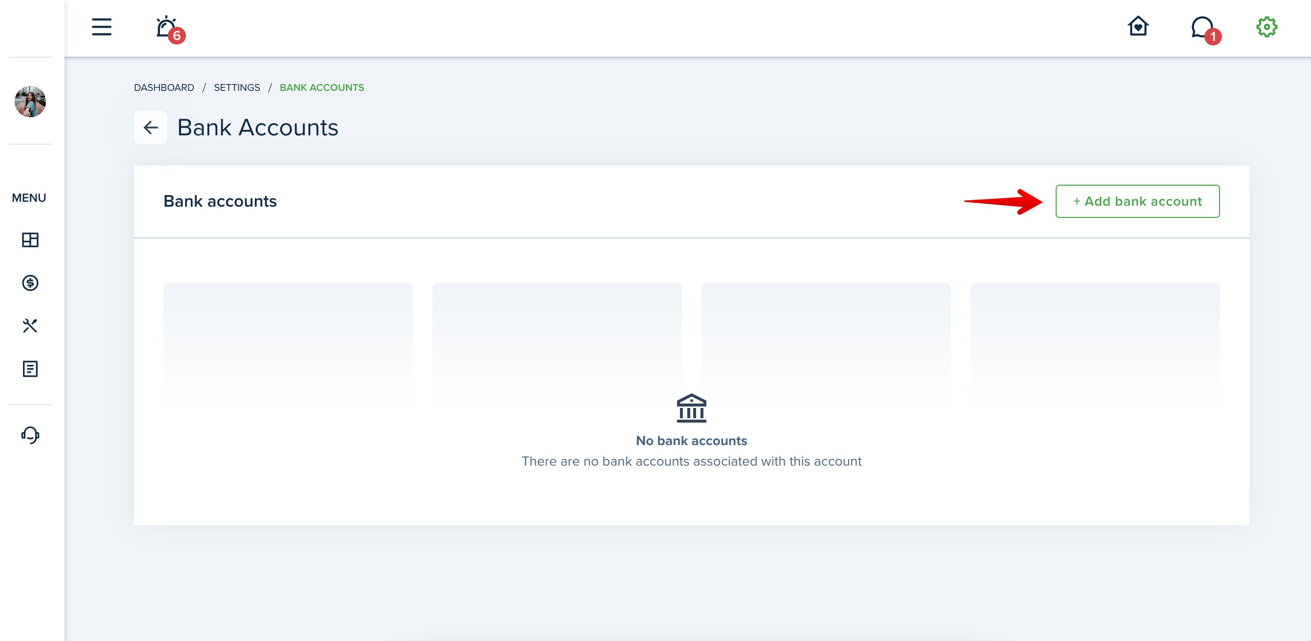Click the user profile avatar

(30, 102)
